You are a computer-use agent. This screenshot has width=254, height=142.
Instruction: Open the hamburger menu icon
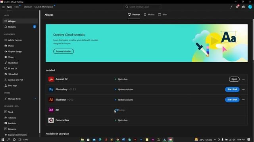(4, 7)
